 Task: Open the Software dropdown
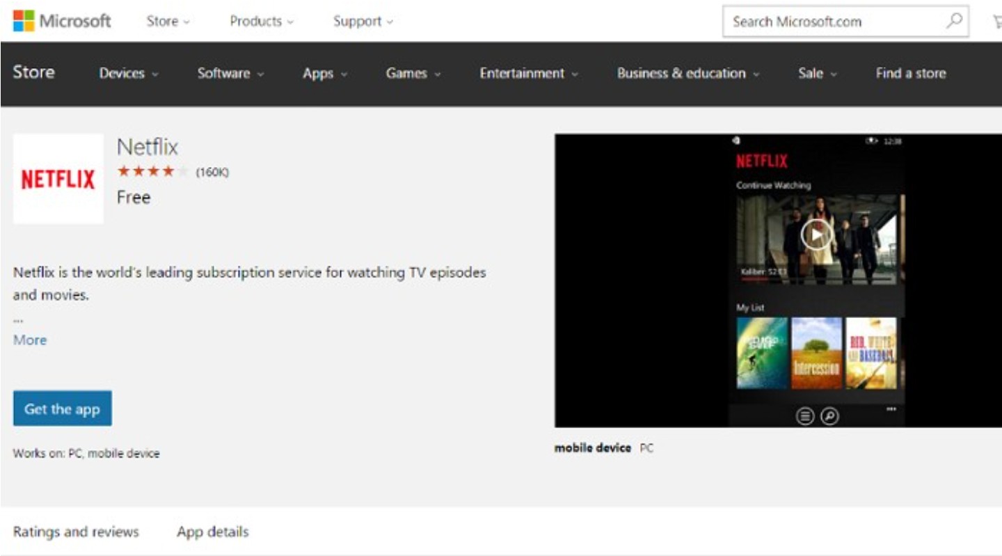pos(230,73)
